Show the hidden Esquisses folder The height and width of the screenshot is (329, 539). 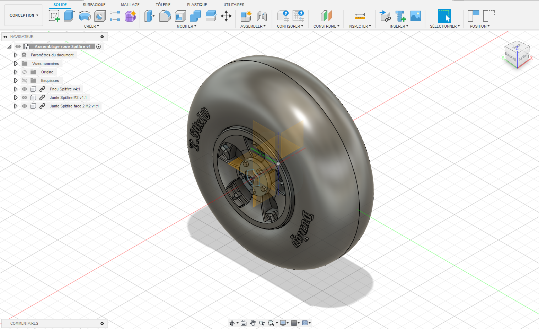coord(24,80)
